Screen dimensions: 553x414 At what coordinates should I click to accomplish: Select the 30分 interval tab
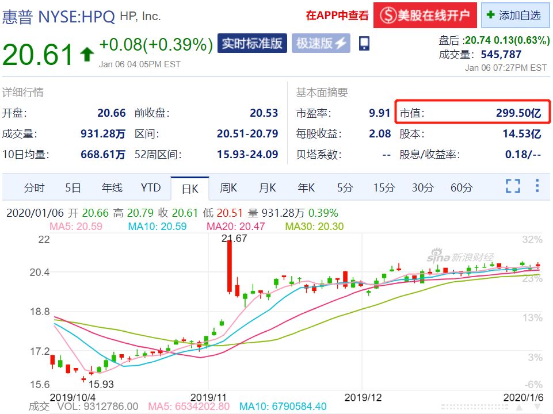[422, 187]
